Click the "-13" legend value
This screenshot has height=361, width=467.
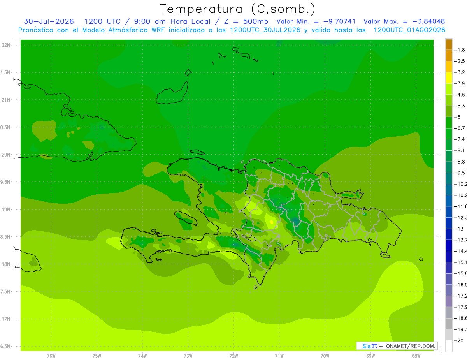[459, 229]
